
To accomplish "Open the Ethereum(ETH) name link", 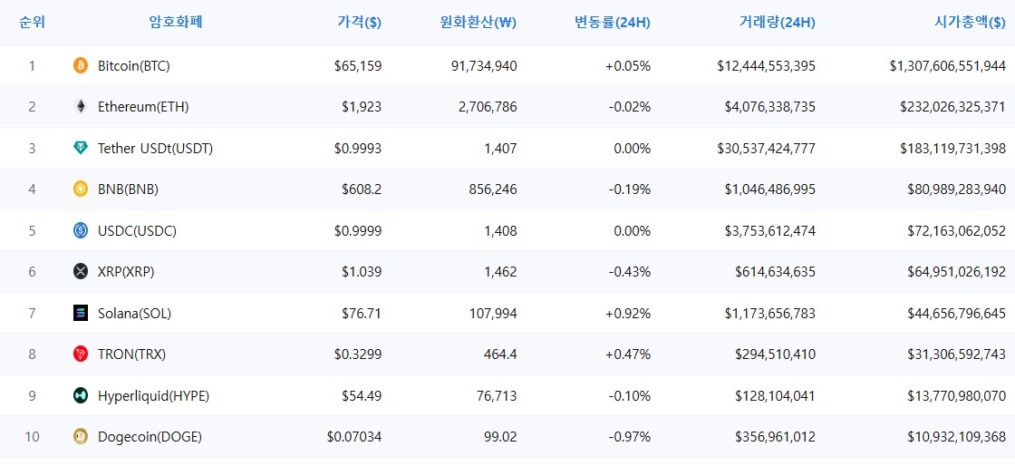I will [143, 107].
